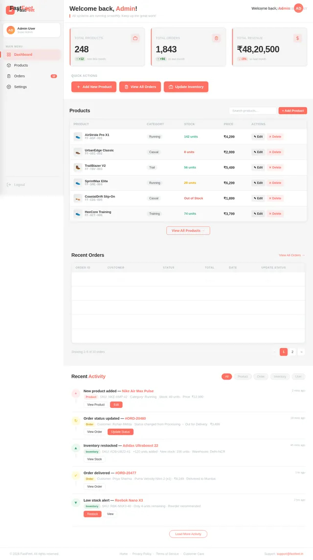This screenshot has width=313, height=560.
Task: Click View Product for Nike Air Max Pulse
Action: point(96,404)
